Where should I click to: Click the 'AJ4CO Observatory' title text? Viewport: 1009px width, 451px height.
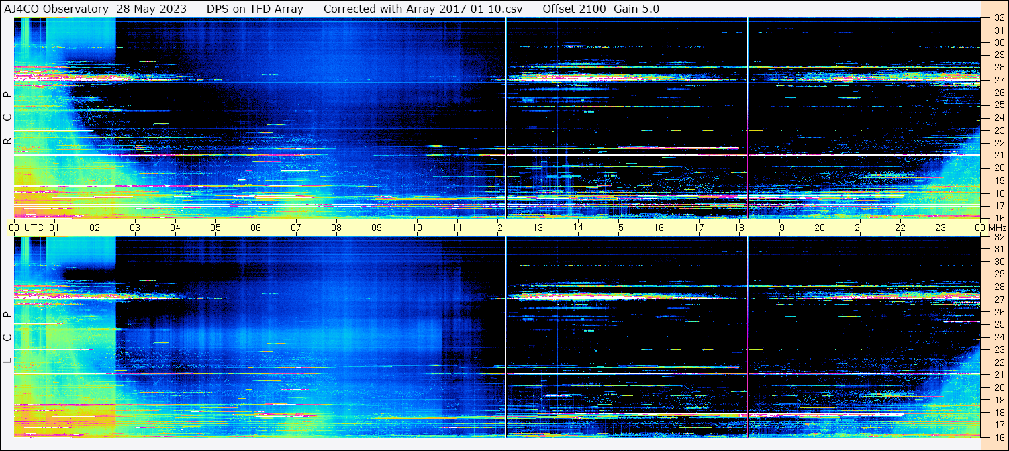pos(56,9)
